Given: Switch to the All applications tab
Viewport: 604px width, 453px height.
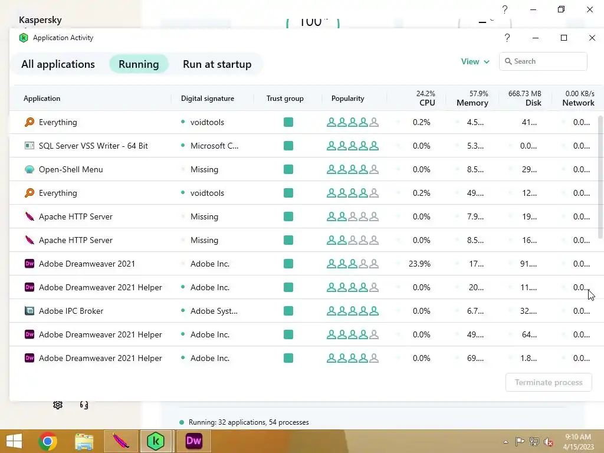Looking at the screenshot, I should click(x=58, y=64).
